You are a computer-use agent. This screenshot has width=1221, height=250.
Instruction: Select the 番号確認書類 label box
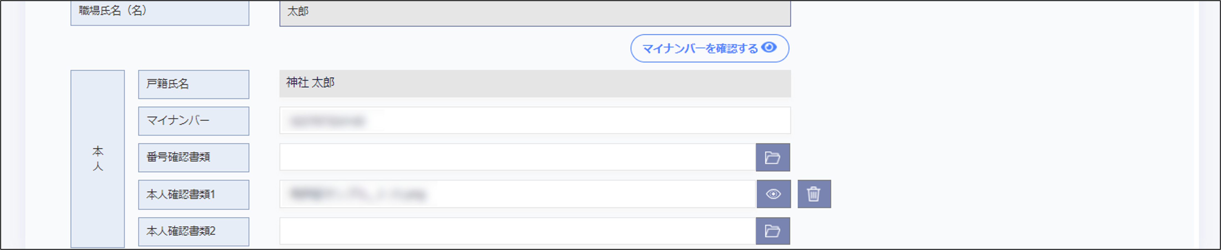[193, 157]
